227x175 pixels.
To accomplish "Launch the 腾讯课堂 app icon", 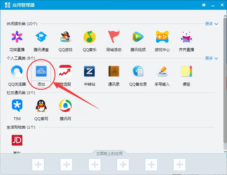I will (x=41, y=37).
